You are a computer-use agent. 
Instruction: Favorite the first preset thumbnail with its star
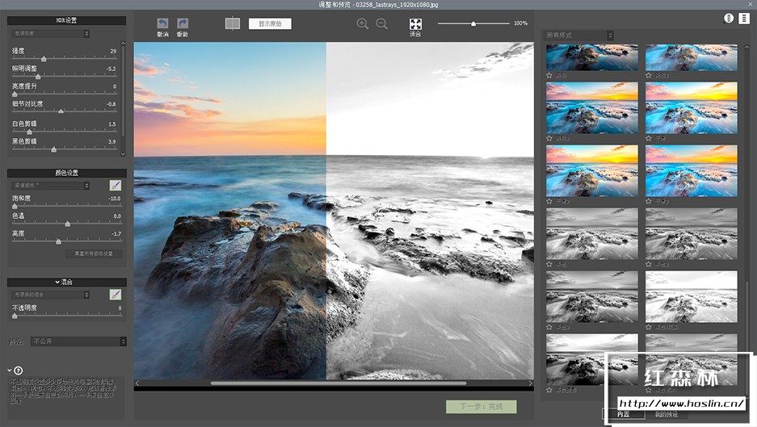(x=549, y=75)
